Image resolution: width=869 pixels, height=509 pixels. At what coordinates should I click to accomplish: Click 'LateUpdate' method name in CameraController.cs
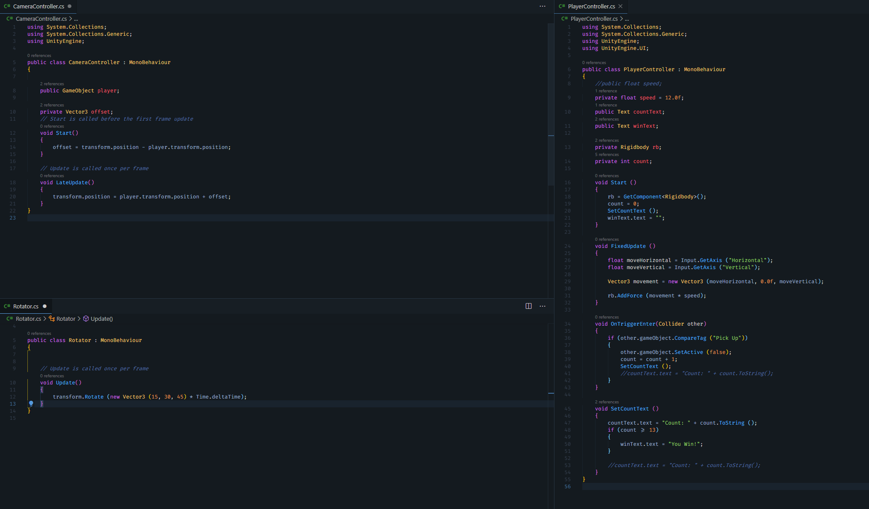tap(72, 182)
